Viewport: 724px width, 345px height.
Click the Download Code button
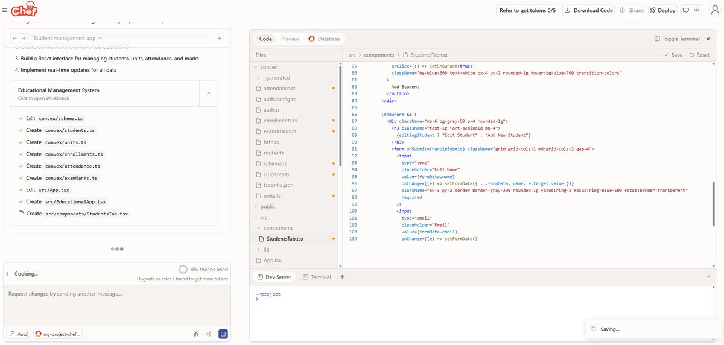(588, 10)
